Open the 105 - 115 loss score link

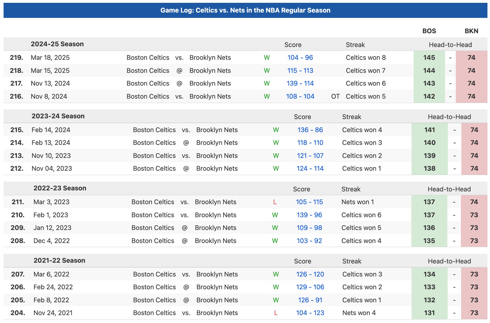coord(309,202)
